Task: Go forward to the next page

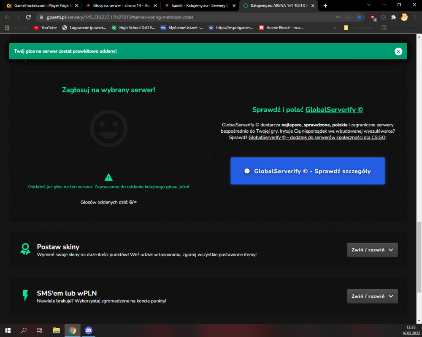Action: pyautogui.click(x=18, y=17)
